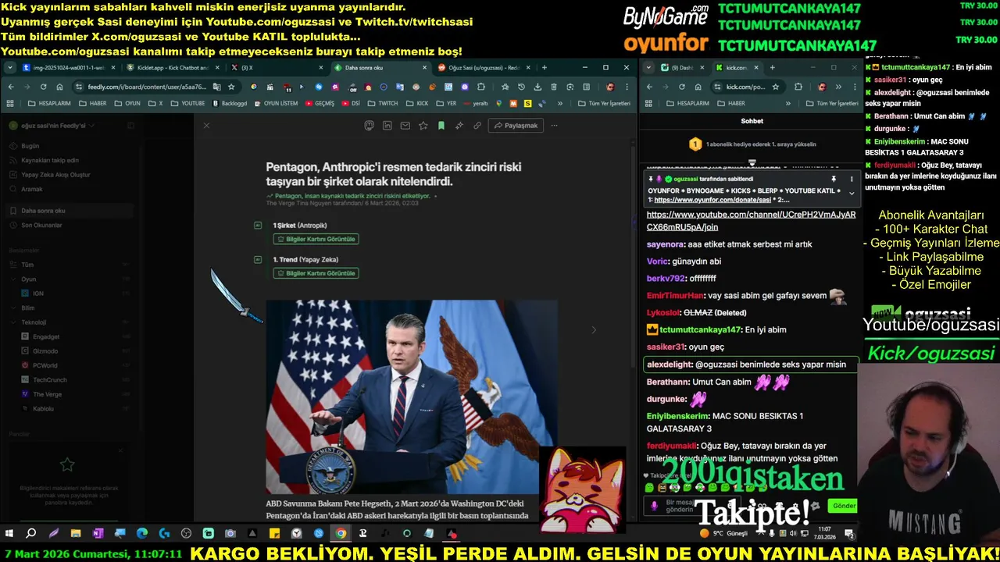The width and height of the screenshot is (1000, 562).
Task: Open tab search dropdown in right browser
Action: tap(648, 68)
